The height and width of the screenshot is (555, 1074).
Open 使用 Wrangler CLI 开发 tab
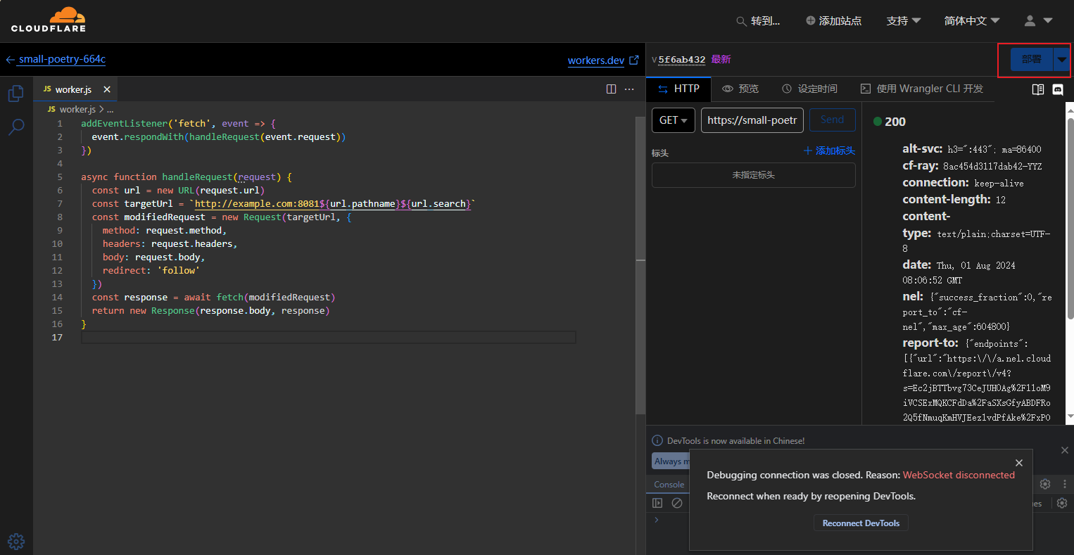point(922,89)
